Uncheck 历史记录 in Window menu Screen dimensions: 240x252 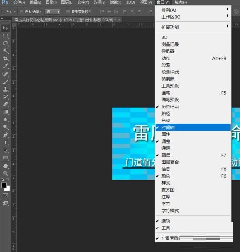pyautogui.click(x=193, y=107)
